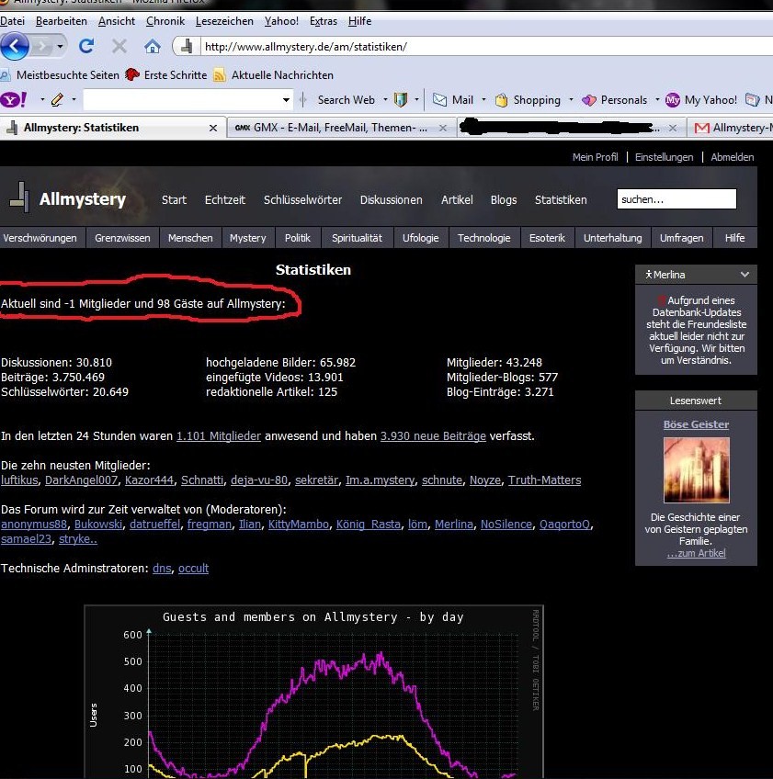
Task: Close the blacked-out tab
Action: (x=673, y=129)
